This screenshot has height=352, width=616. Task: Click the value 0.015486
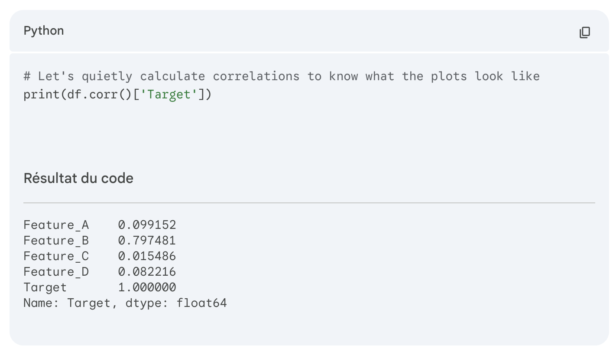[x=147, y=256]
